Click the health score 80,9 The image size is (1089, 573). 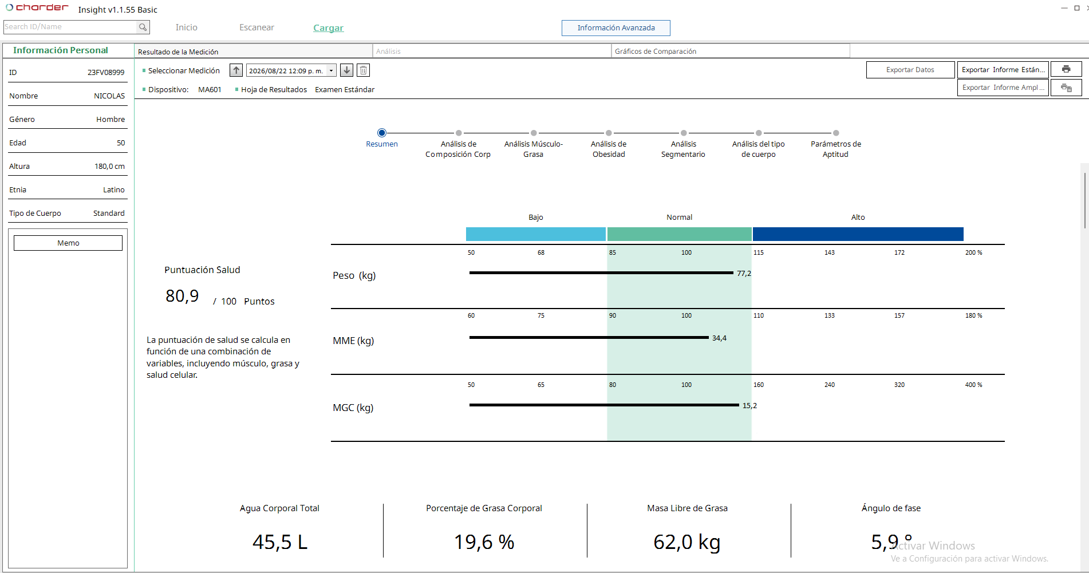(x=182, y=296)
